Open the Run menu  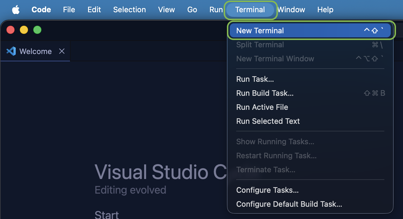pos(216,10)
